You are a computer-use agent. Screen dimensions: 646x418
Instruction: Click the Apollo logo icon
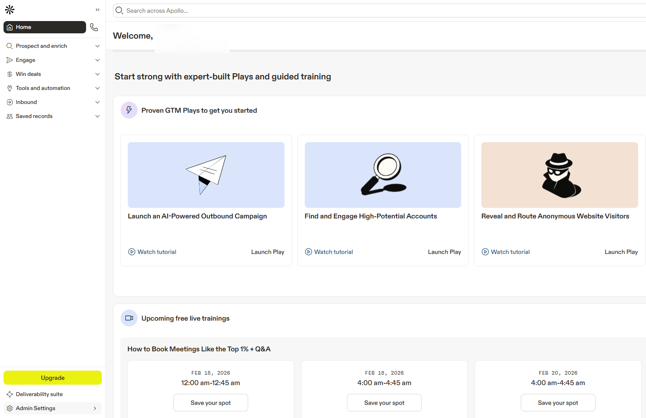tap(10, 10)
